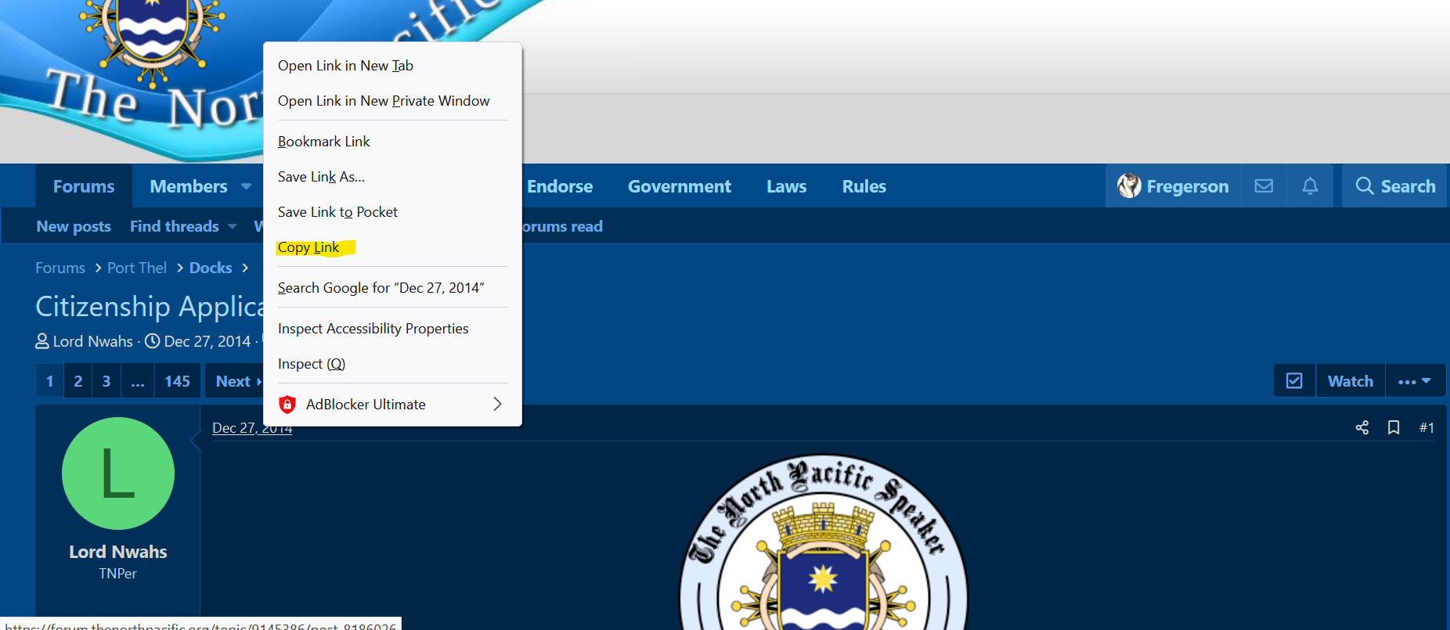This screenshot has width=1450, height=630.
Task: Open the alerts bell icon
Action: tap(1310, 186)
